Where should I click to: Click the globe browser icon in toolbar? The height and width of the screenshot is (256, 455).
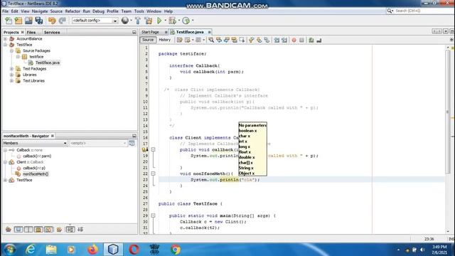[x=125, y=21]
